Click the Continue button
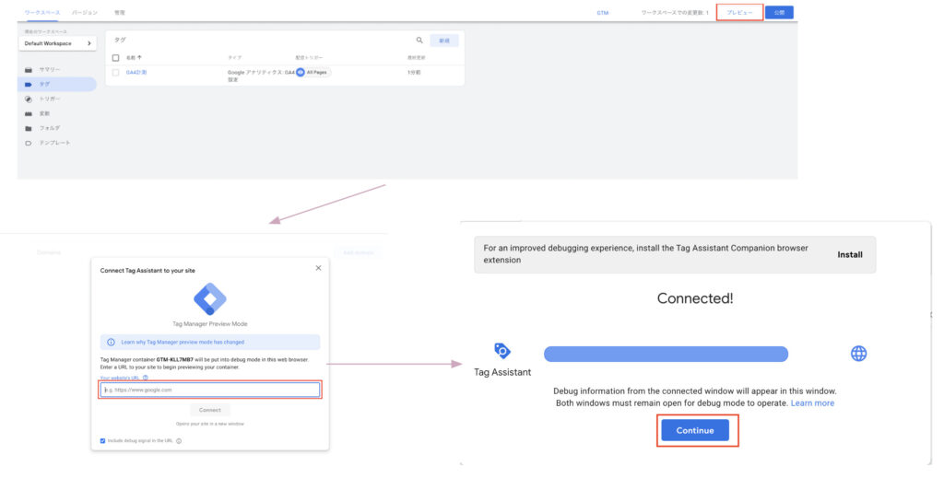The height and width of the screenshot is (478, 944). [x=695, y=430]
